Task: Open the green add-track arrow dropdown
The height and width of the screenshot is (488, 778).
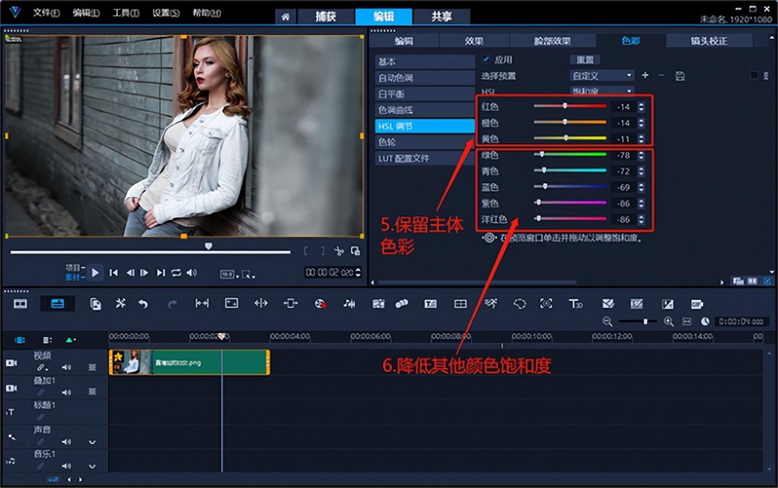Action: click(70, 340)
